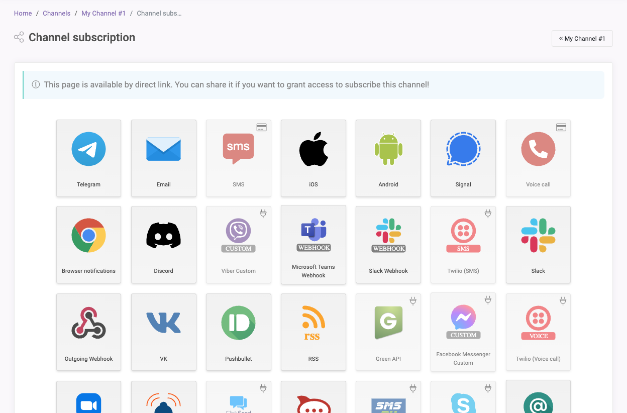Screen dimensions: 627x413
Task: Open the Channels breadcrumb link
Action: [57, 14]
